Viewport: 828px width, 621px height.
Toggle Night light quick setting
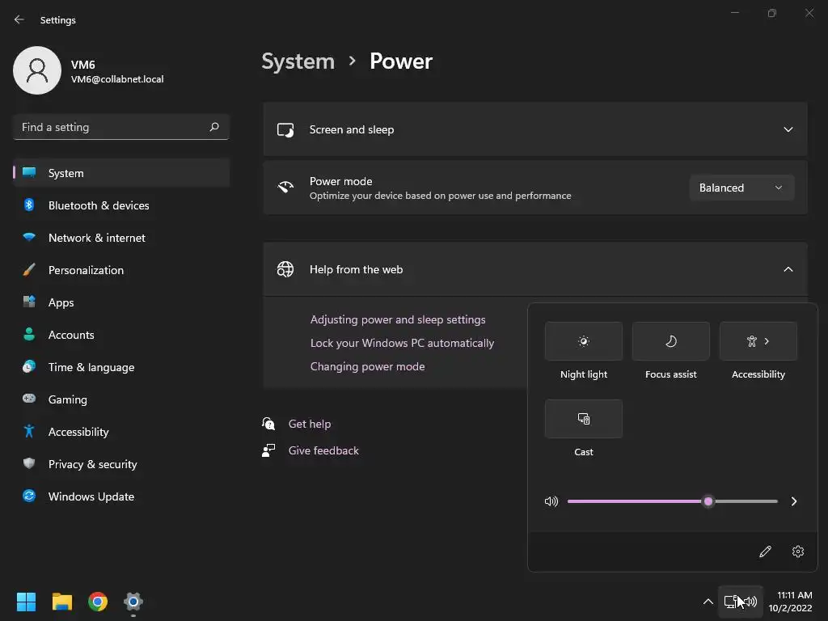click(584, 341)
